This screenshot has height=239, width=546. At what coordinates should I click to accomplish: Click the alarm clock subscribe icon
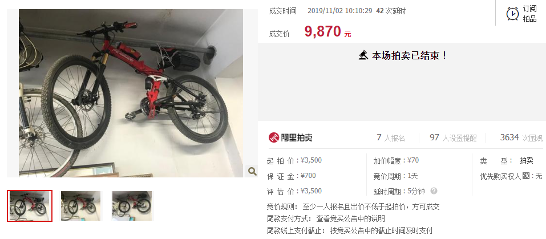[512, 14]
